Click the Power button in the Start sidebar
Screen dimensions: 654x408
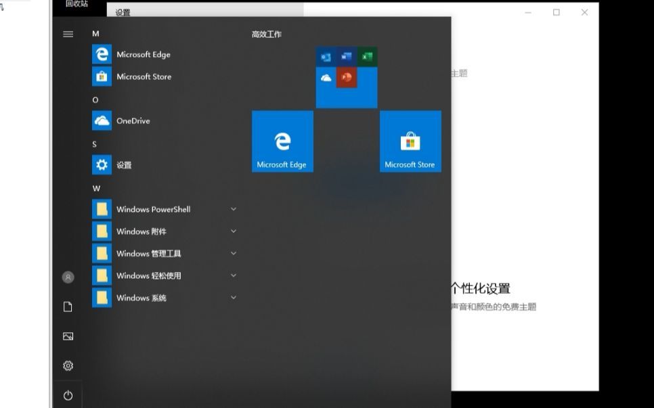68,395
